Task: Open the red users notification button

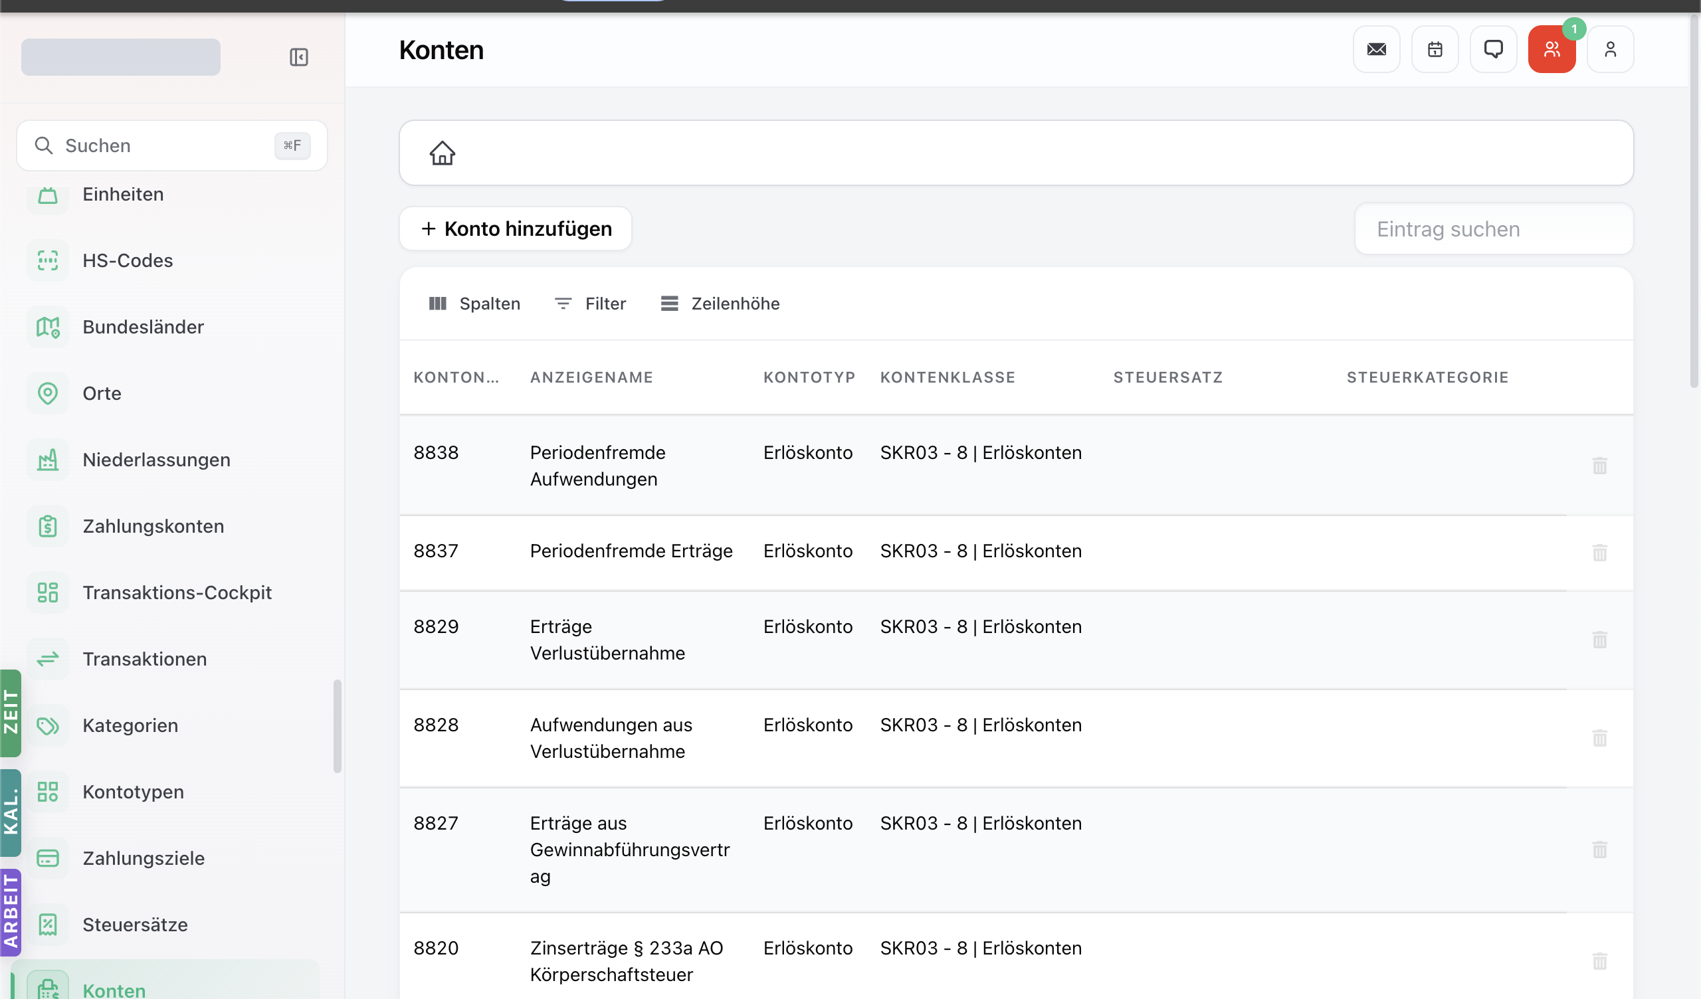Action: pos(1551,49)
